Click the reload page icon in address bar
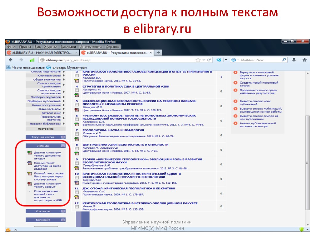Screen dimensions: 315x236 (x=209, y=60)
